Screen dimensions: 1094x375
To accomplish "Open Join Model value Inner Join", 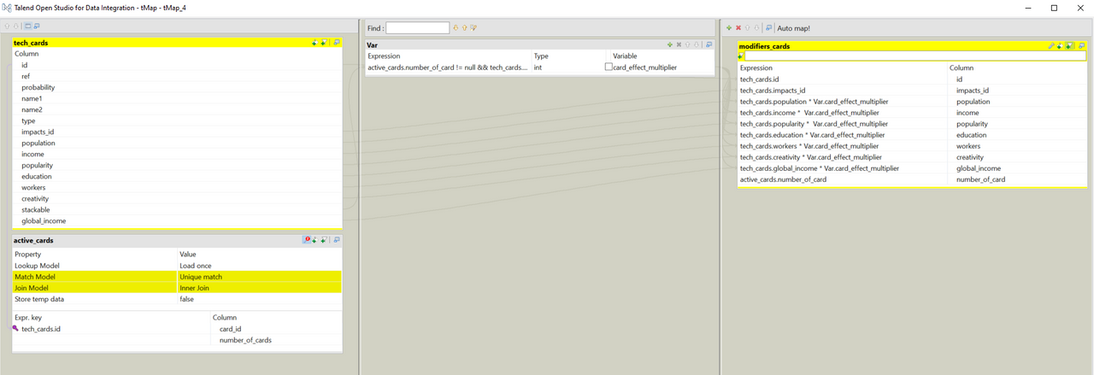I will 259,288.
